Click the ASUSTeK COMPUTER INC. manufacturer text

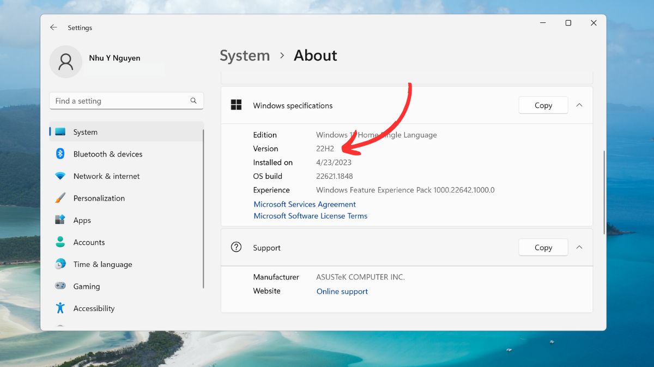click(360, 277)
